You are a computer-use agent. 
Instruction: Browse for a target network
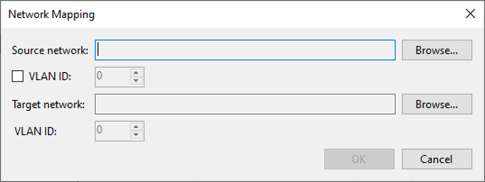pyautogui.click(x=437, y=104)
